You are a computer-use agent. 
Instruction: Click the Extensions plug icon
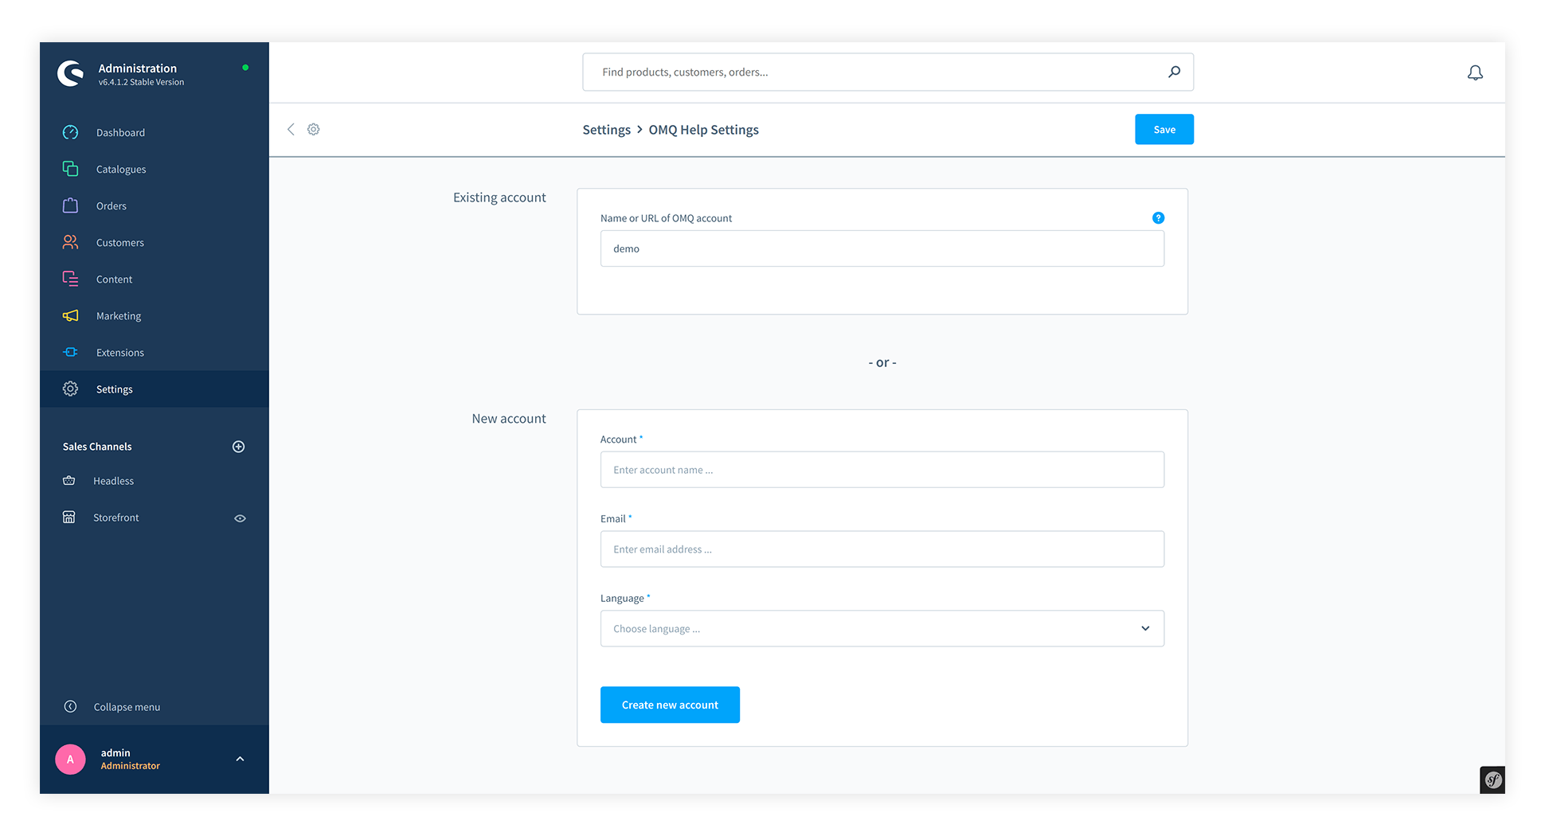point(70,352)
